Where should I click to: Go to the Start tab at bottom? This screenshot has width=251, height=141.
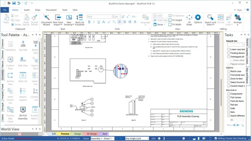pos(104,134)
